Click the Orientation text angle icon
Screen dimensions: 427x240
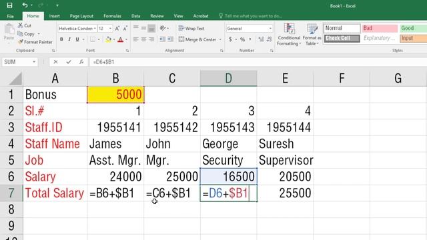point(163,28)
